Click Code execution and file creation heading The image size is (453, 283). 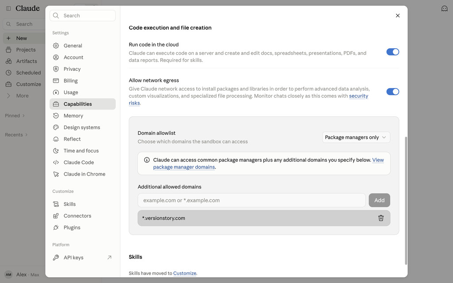coord(170,28)
